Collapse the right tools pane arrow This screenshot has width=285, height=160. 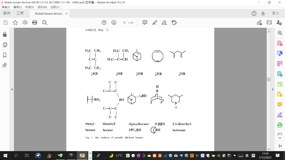272,89
